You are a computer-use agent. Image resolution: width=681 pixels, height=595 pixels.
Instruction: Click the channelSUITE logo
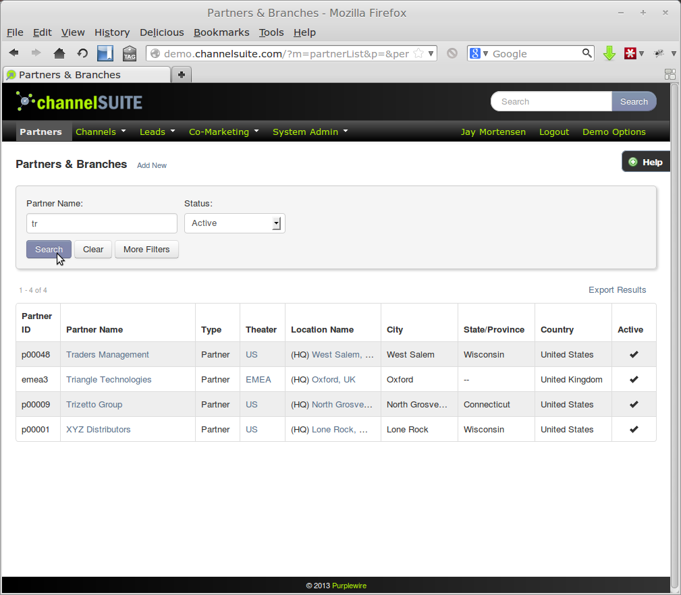[x=80, y=102]
